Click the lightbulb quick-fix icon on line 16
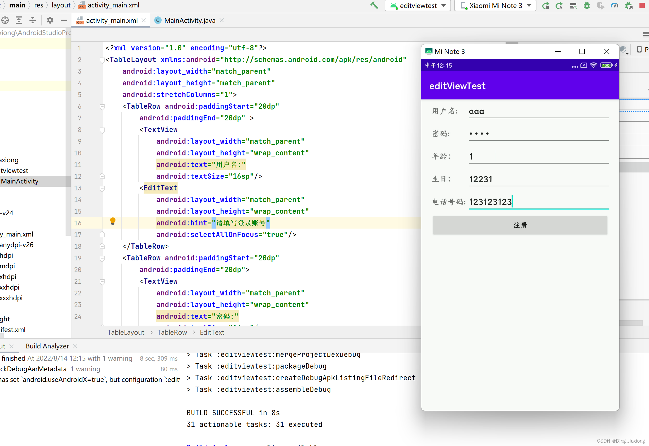The image size is (649, 446). [x=113, y=221]
